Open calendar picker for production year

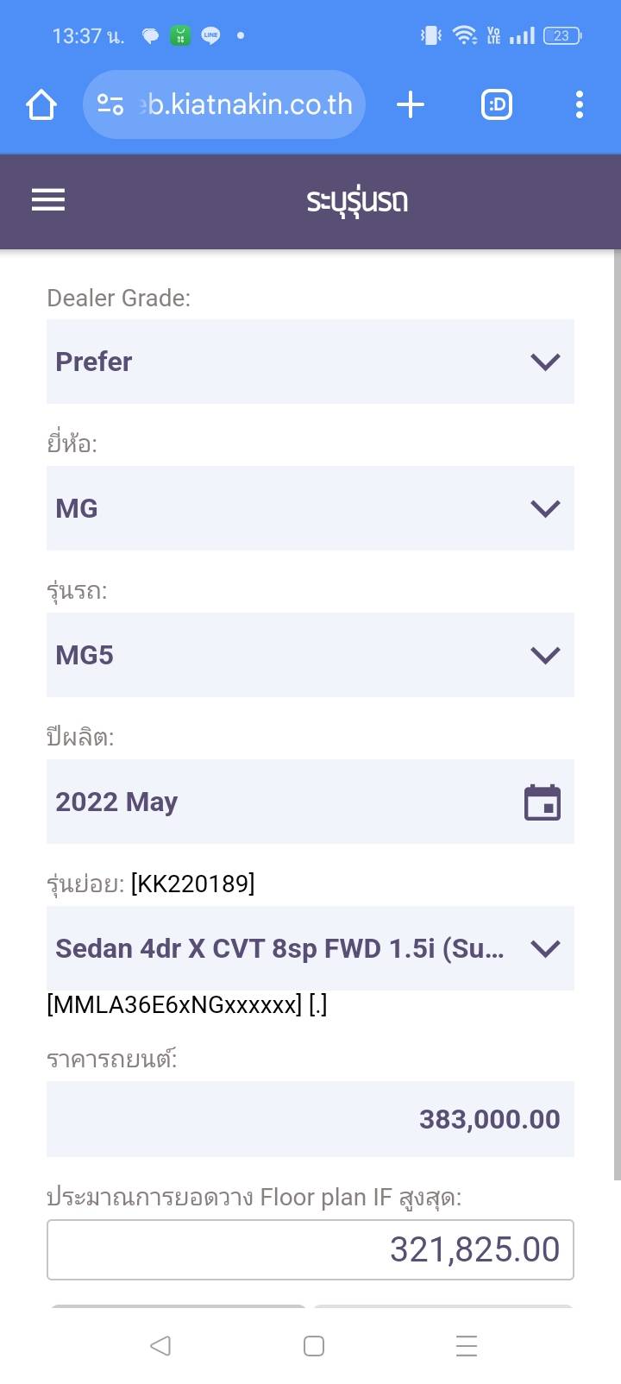(x=543, y=802)
